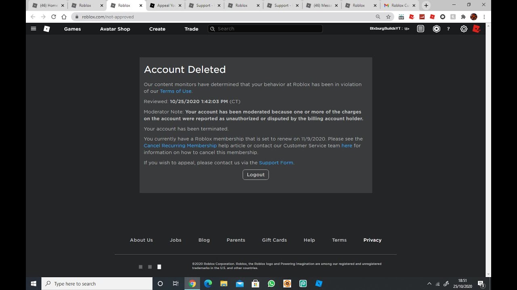This screenshot has width=517, height=290.
Task: Open the NEW extension icon
Action: click(x=401, y=17)
